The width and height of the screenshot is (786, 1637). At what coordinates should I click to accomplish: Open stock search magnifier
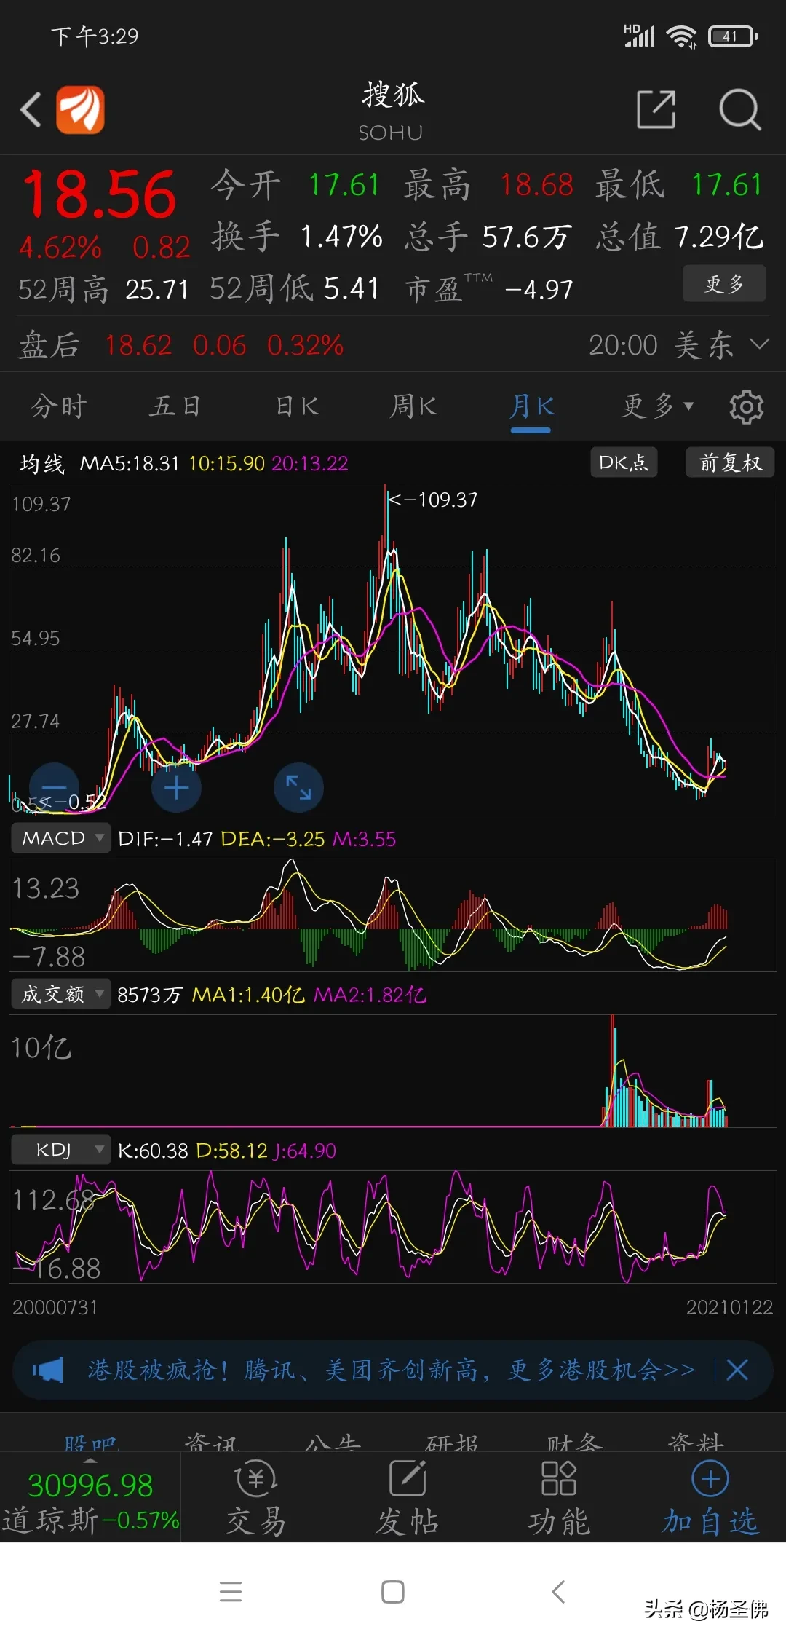pos(739,110)
